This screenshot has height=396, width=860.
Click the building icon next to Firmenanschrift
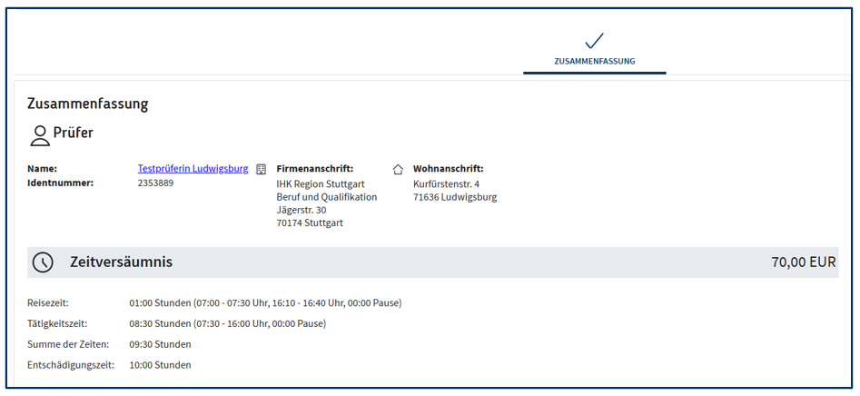coord(262,169)
